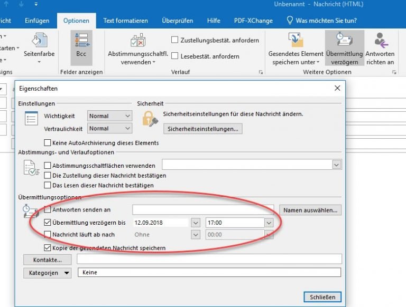Check Keine AutoArchivierung dieses Elements
The width and height of the screenshot is (406, 307).
click(x=48, y=142)
